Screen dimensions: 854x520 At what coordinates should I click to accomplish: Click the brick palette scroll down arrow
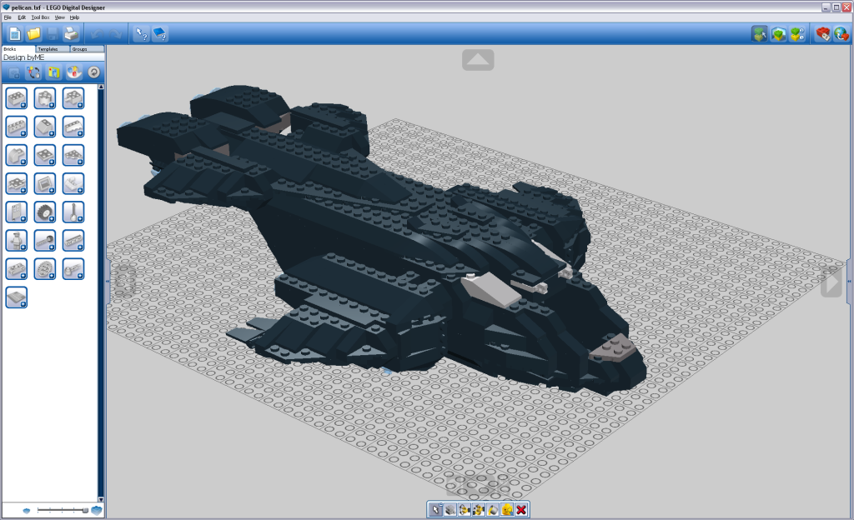pyautogui.click(x=101, y=499)
